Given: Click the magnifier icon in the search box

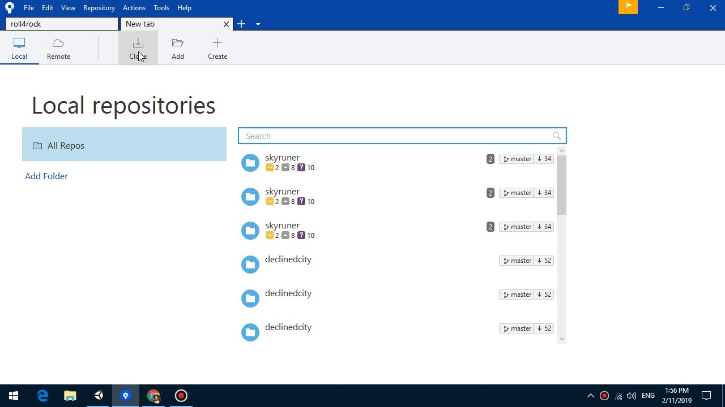Looking at the screenshot, I should pyautogui.click(x=557, y=136).
